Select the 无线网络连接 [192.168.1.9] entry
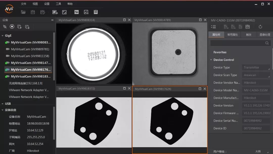273x154 pixels. point(26,83)
